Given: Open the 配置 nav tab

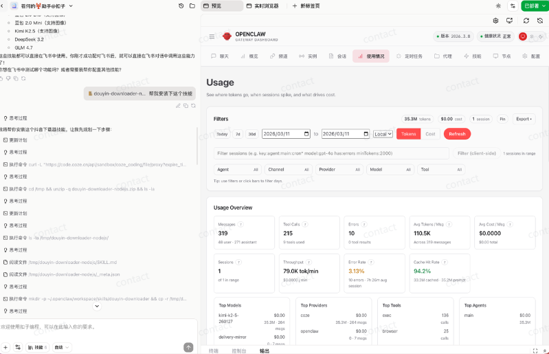Looking at the screenshot, I should [x=531, y=56].
